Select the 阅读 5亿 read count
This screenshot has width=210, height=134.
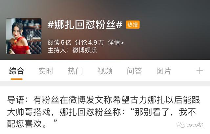tap(59, 43)
